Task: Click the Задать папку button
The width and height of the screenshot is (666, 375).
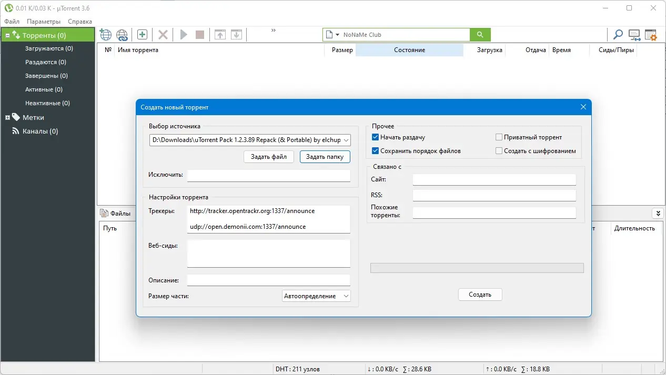Action: [325, 156]
